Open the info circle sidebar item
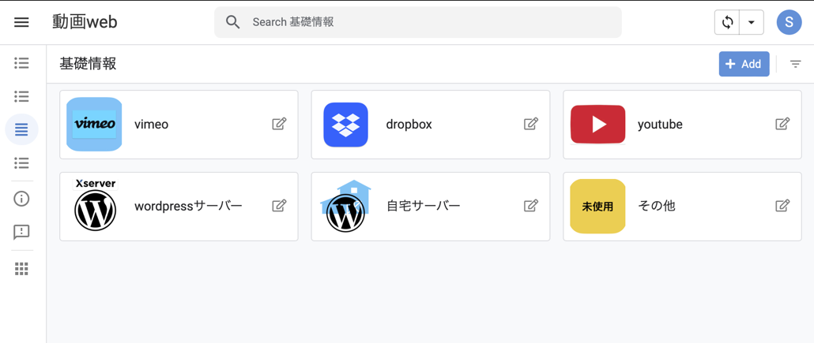The height and width of the screenshot is (343, 814). point(21,199)
